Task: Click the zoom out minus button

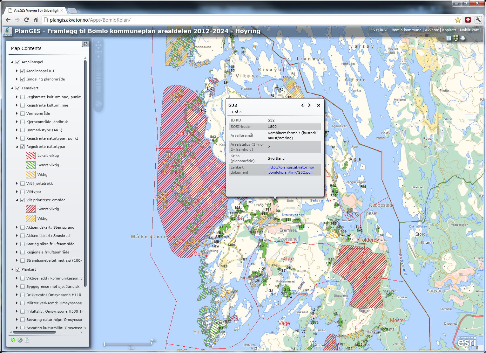Action: [98, 95]
